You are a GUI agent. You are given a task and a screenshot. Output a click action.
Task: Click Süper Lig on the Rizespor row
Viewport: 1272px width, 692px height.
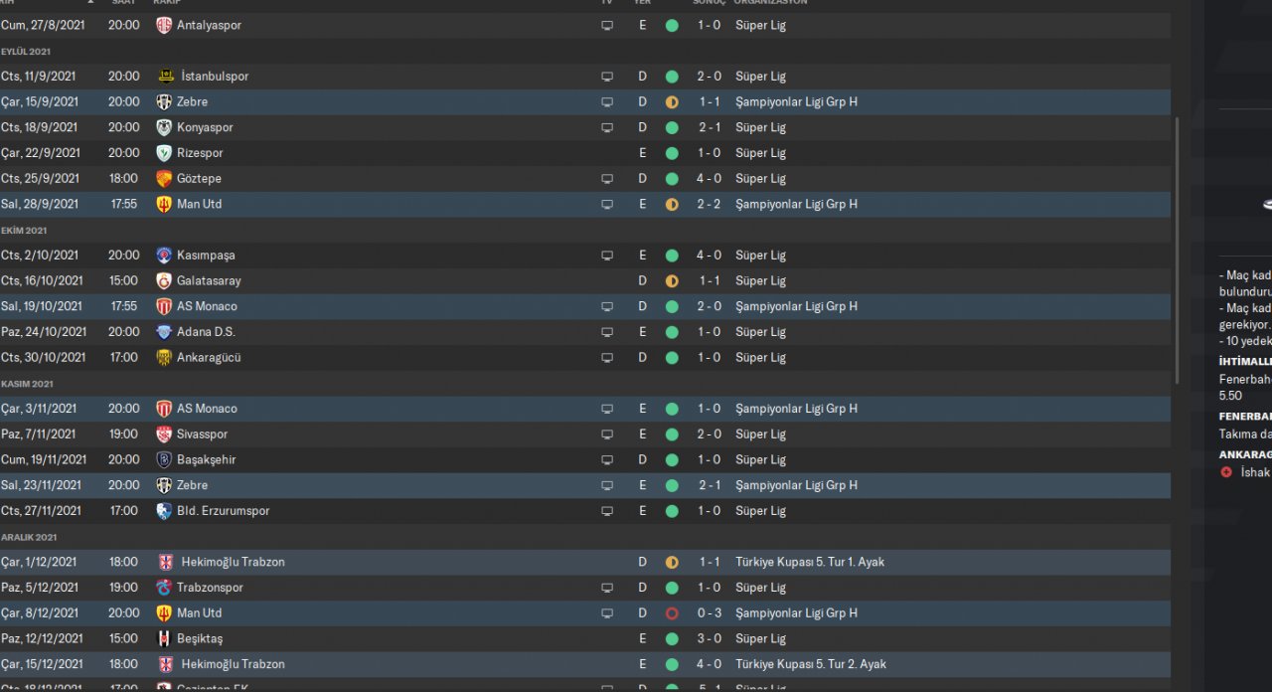coord(760,153)
